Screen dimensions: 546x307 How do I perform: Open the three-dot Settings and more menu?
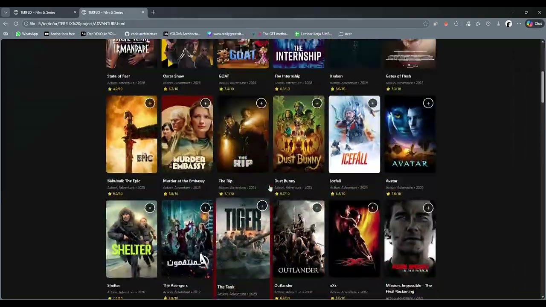point(519,24)
